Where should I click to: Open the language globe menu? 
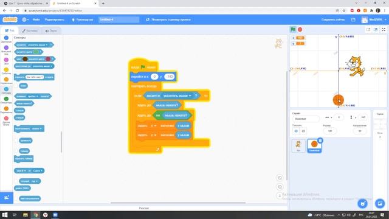pyautogui.click(x=26, y=19)
